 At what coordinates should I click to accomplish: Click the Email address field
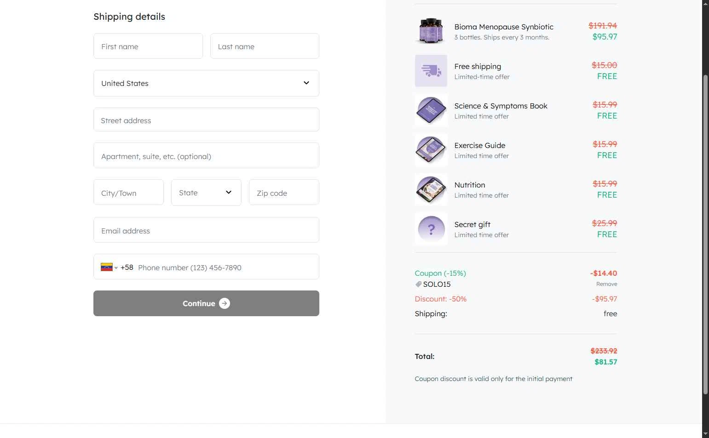pos(206,230)
